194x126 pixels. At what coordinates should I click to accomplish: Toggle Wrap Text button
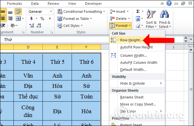click(18, 12)
